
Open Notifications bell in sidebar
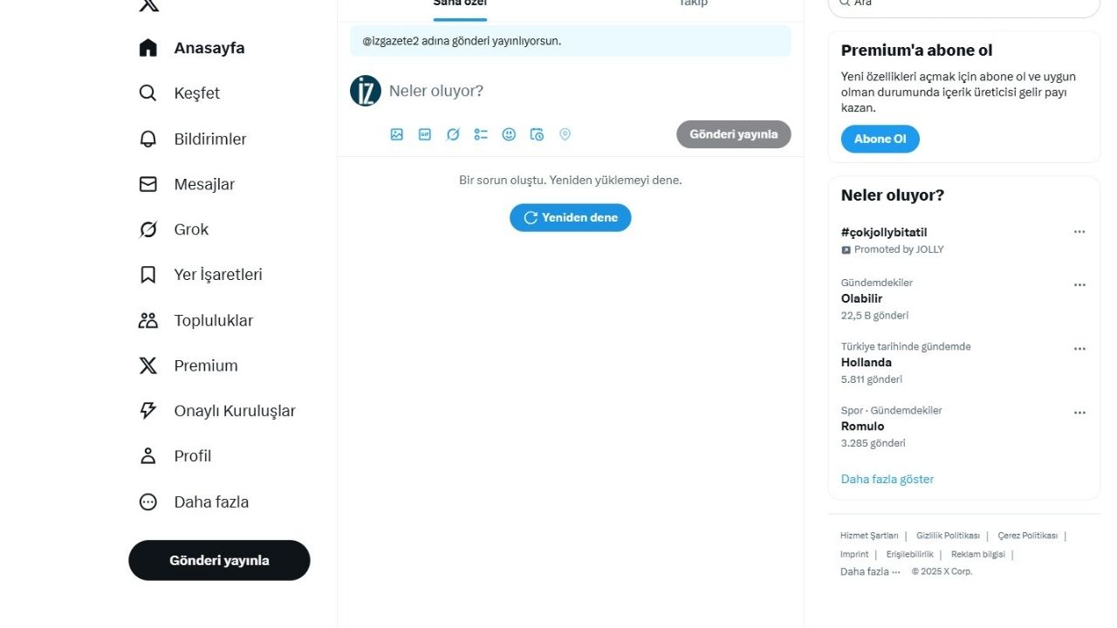click(x=193, y=139)
